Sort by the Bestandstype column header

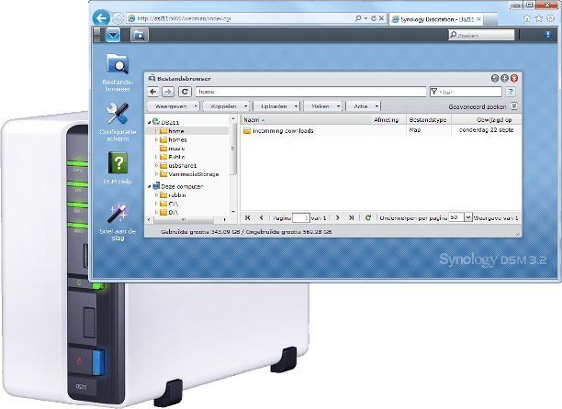coord(428,120)
